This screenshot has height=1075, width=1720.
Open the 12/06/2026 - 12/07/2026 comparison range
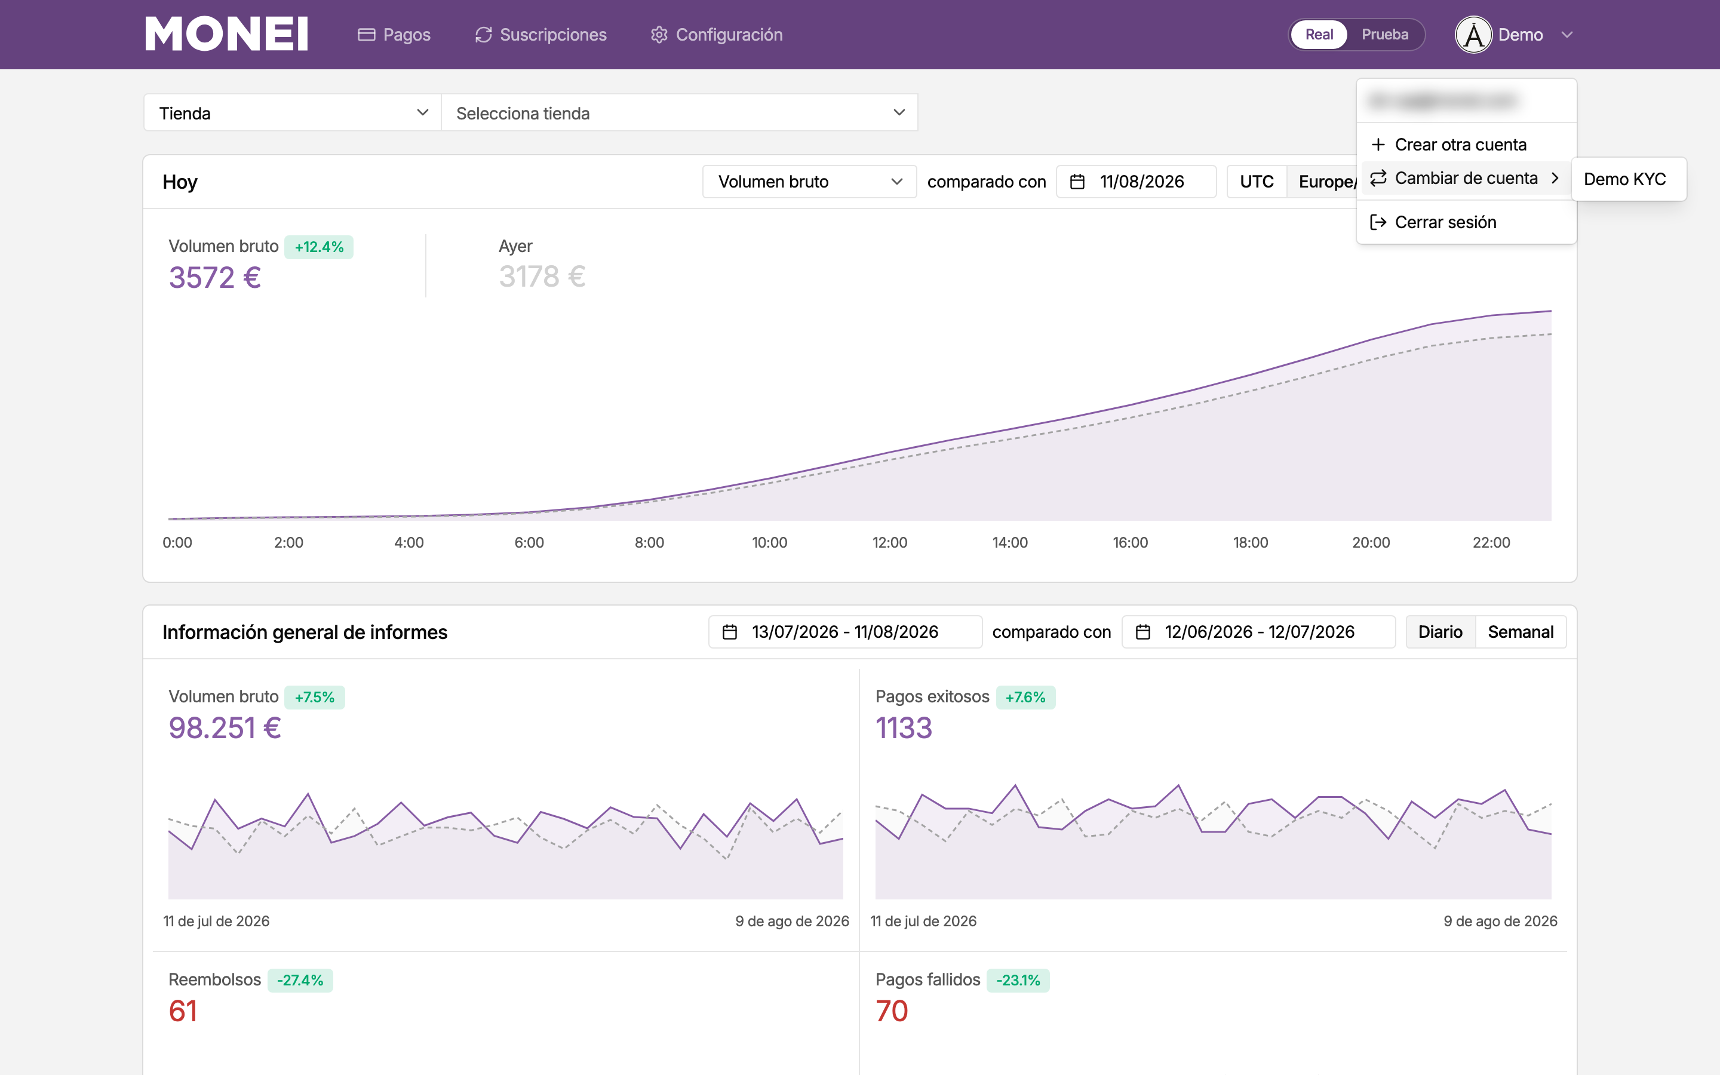click(1259, 632)
